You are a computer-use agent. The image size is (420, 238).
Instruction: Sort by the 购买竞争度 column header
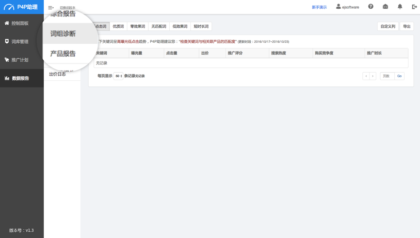[x=338, y=53]
